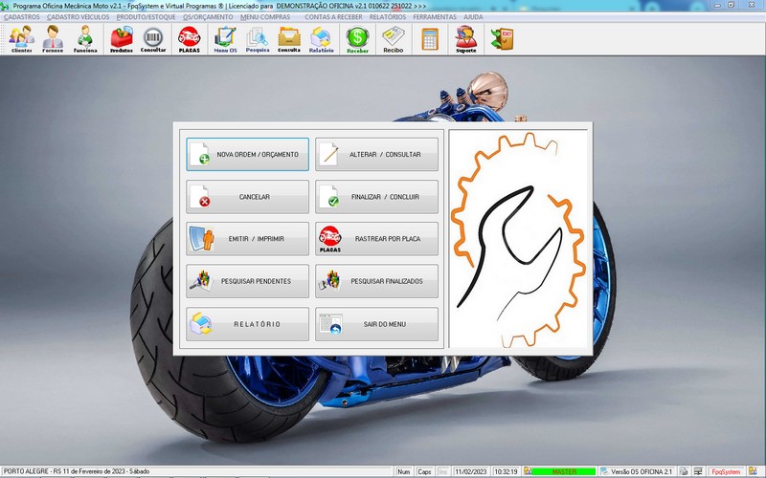Image resolution: width=766 pixels, height=478 pixels.
Task: Open the calculator toolbar icon
Action: 430,39
